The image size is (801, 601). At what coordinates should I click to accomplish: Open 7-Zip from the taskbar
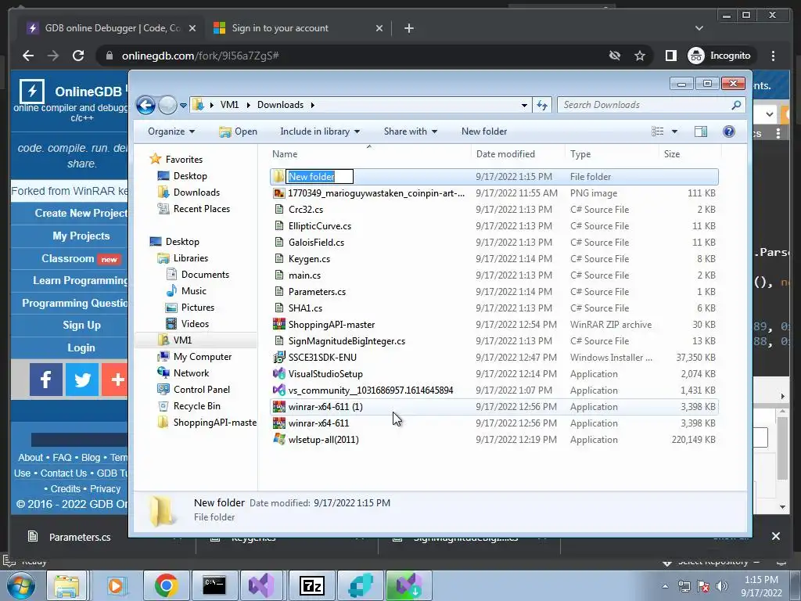point(311,585)
